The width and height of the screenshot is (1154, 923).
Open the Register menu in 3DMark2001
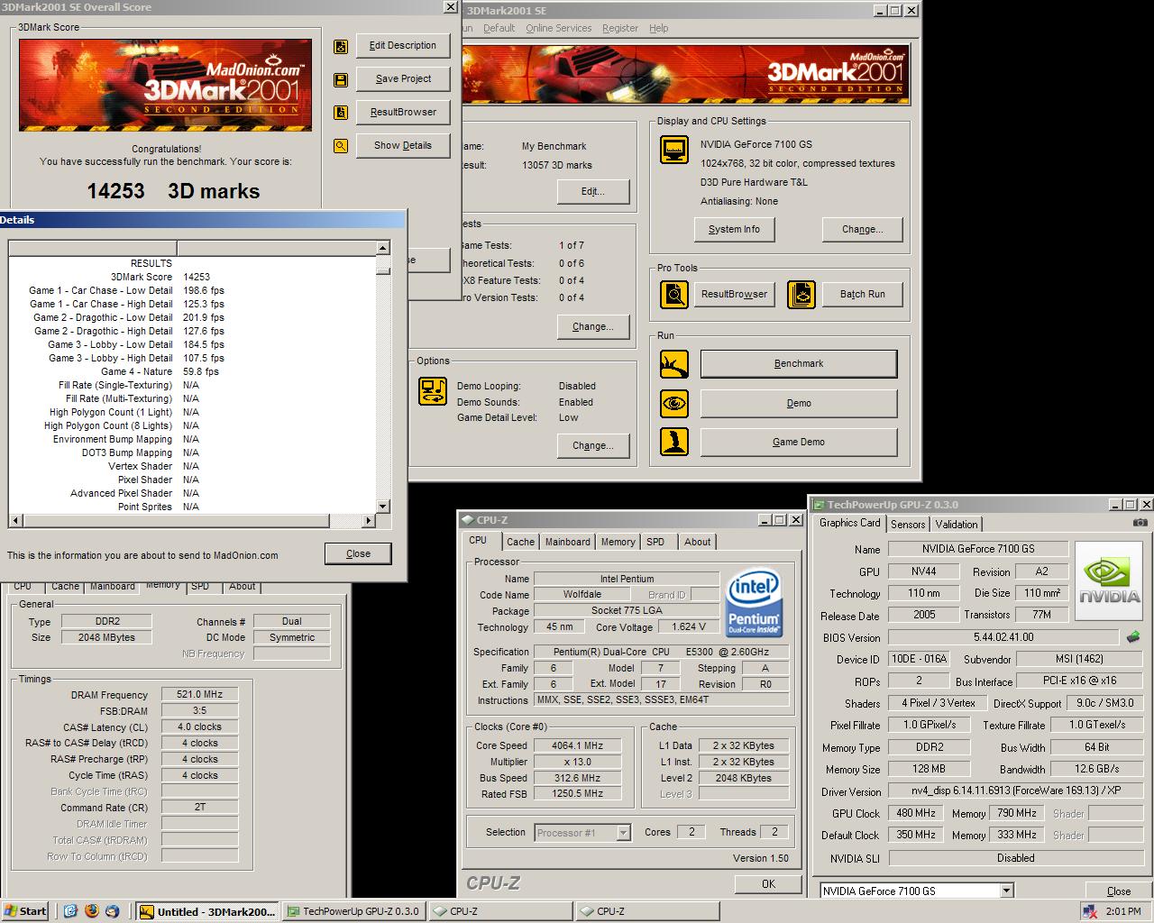coord(620,28)
